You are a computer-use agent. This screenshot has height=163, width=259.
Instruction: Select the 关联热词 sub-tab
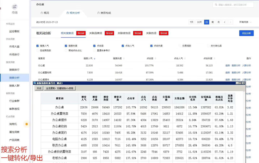(151, 33)
